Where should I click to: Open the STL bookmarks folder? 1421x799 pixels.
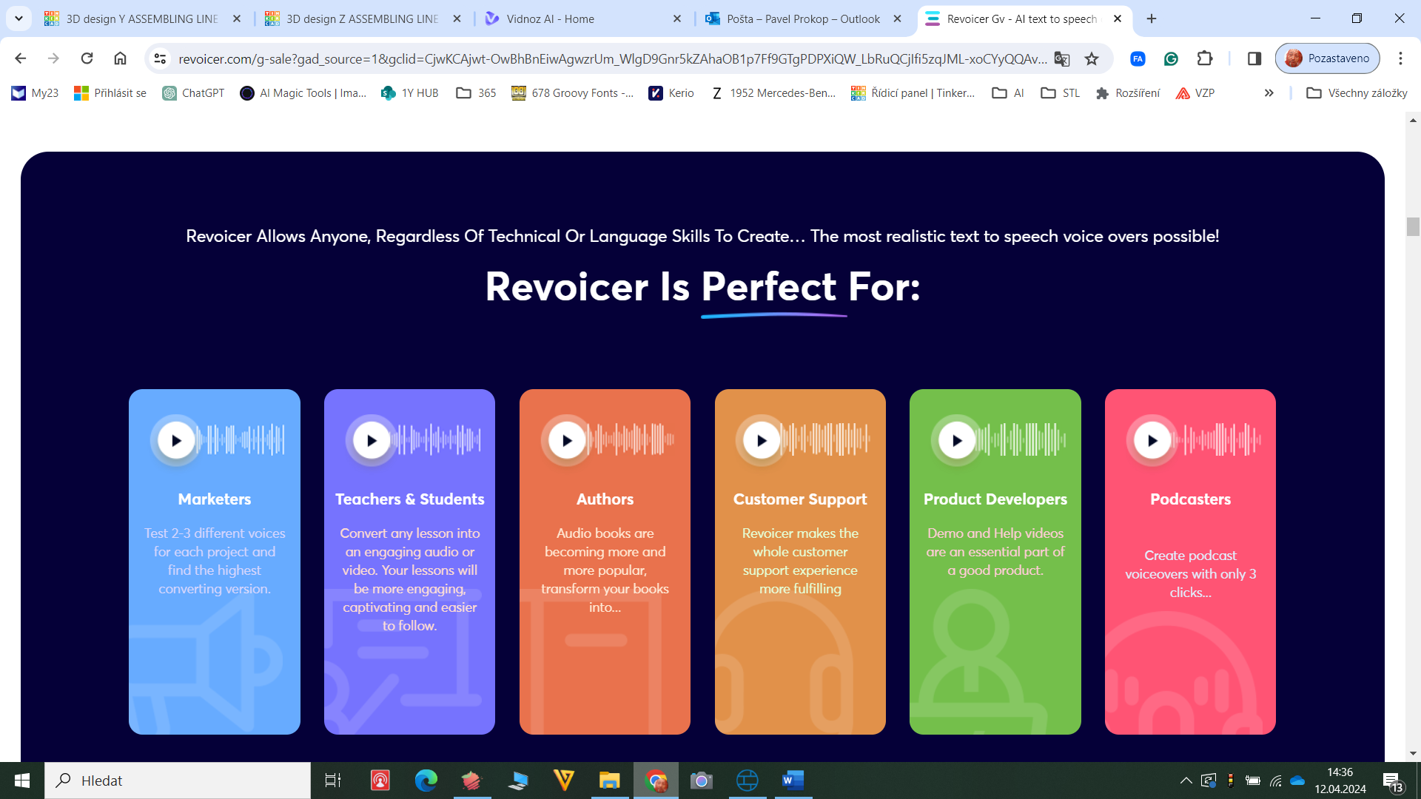pyautogui.click(x=1061, y=93)
